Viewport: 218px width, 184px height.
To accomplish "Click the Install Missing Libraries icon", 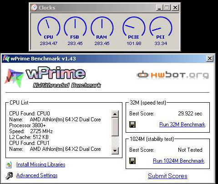I will [x=9, y=165].
